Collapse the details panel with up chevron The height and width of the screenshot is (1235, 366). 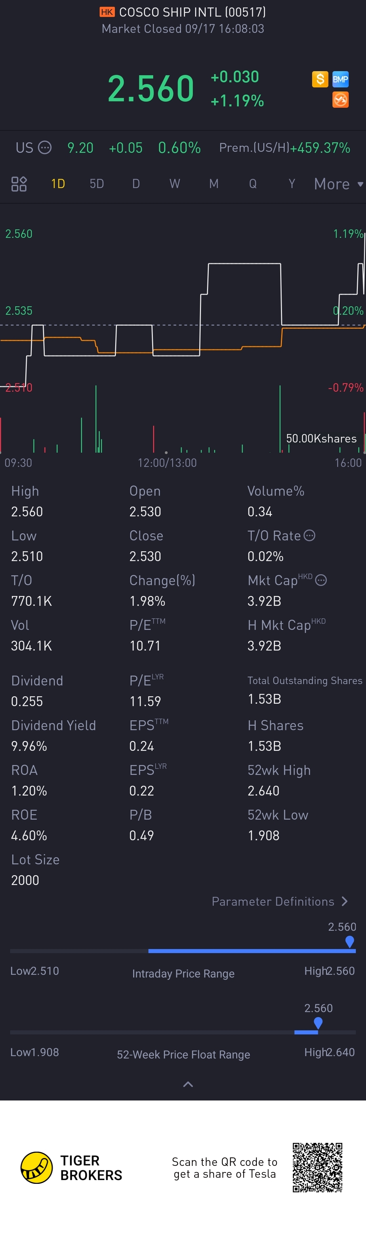click(188, 1084)
